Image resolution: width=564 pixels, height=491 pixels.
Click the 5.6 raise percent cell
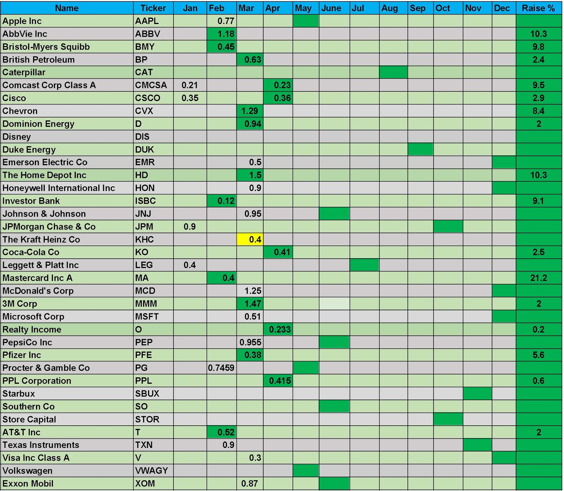539,355
